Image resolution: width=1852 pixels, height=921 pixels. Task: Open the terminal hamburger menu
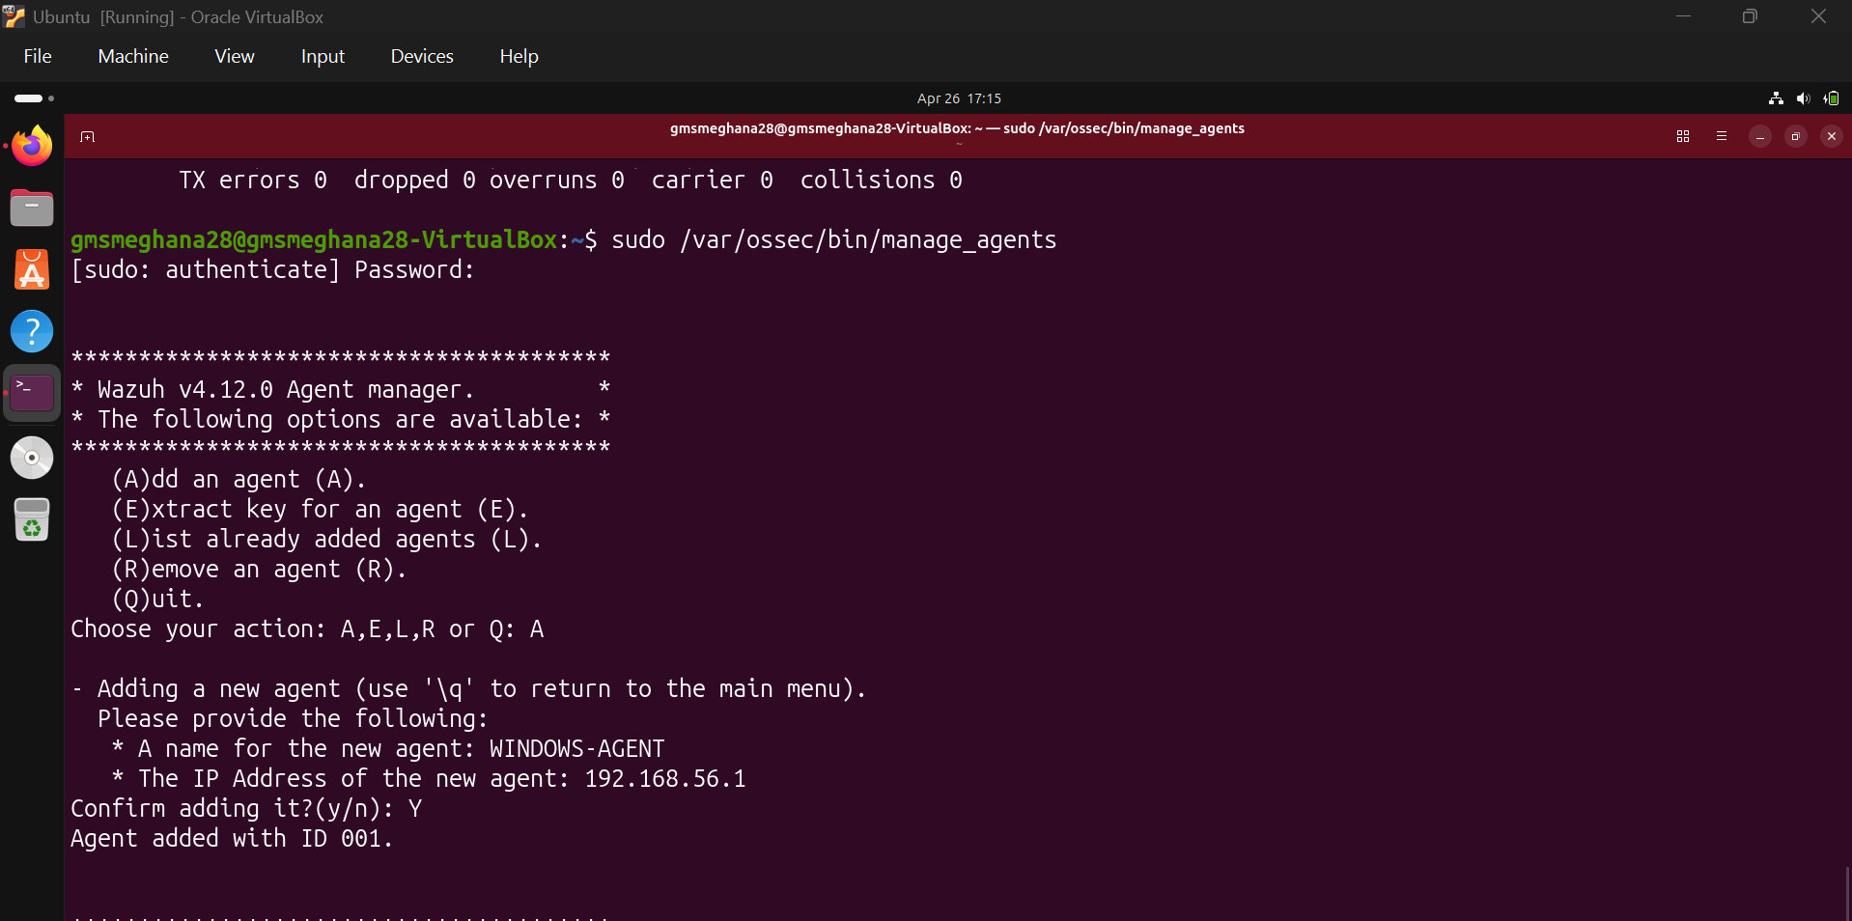1722,136
